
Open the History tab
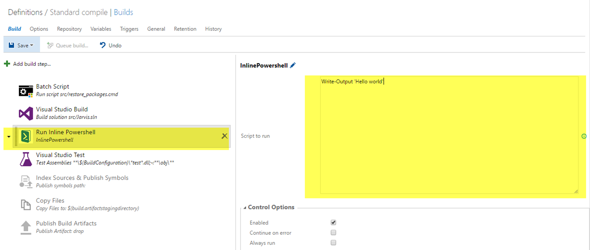(213, 29)
